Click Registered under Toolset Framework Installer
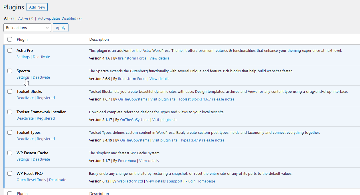Image resolution: width=360 pixels, height=195 pixels. pyautogui.click(x=46, y=118)
